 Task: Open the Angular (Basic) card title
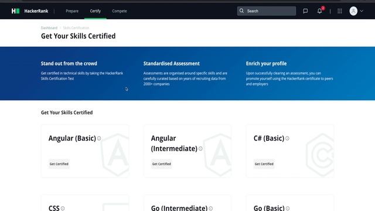coord(72,138)
